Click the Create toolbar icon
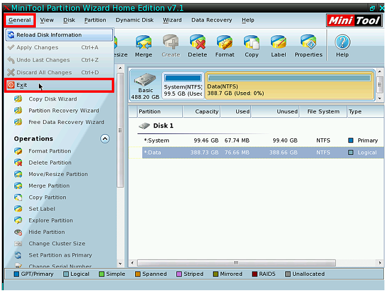 [x=171, y=42]
